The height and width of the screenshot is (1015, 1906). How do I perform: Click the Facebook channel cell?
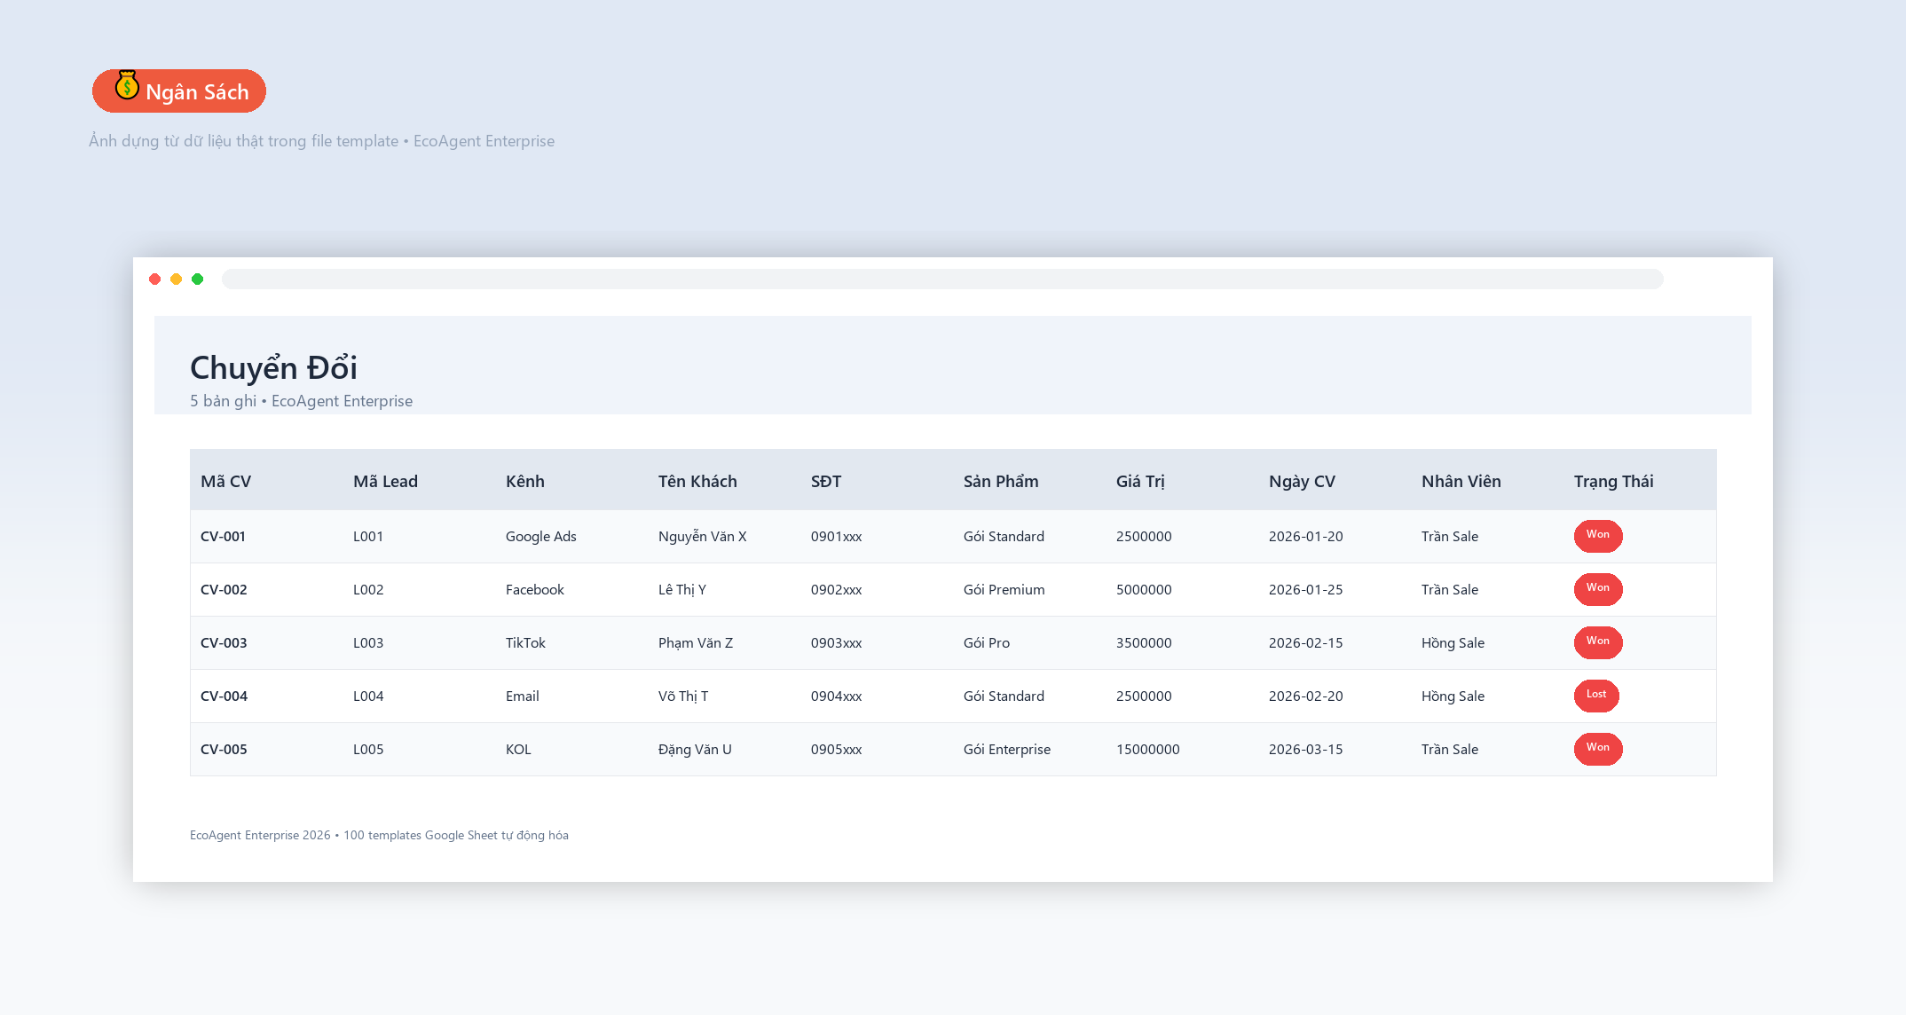pyautogui.click(x=535, y=589)
